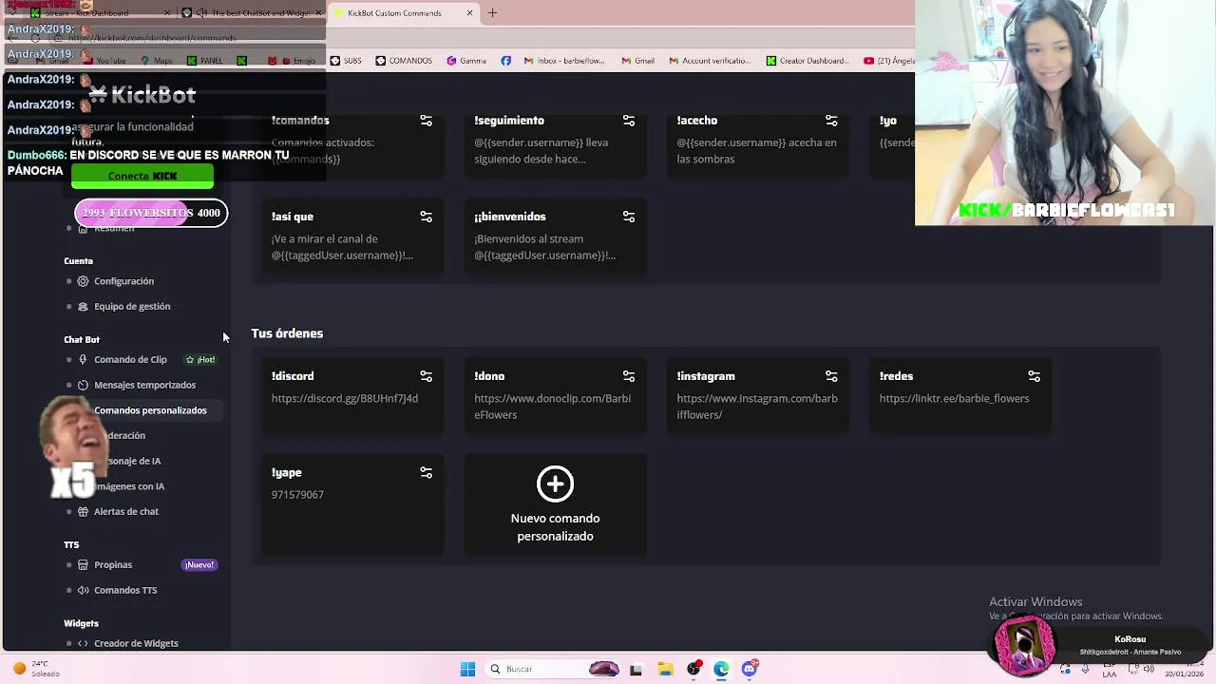Open settings icon for the !dono command
Viewport: 1216px width, 684px height.
point(629,376)
